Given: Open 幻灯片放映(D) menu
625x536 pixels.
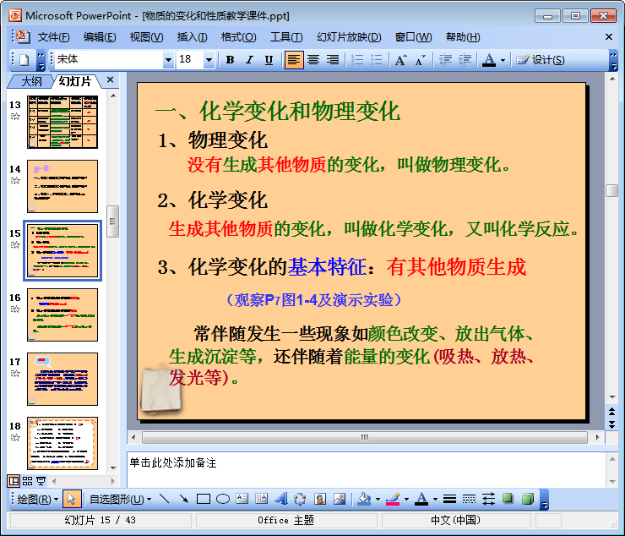Looking at the screenshot, I should point(349,37).
